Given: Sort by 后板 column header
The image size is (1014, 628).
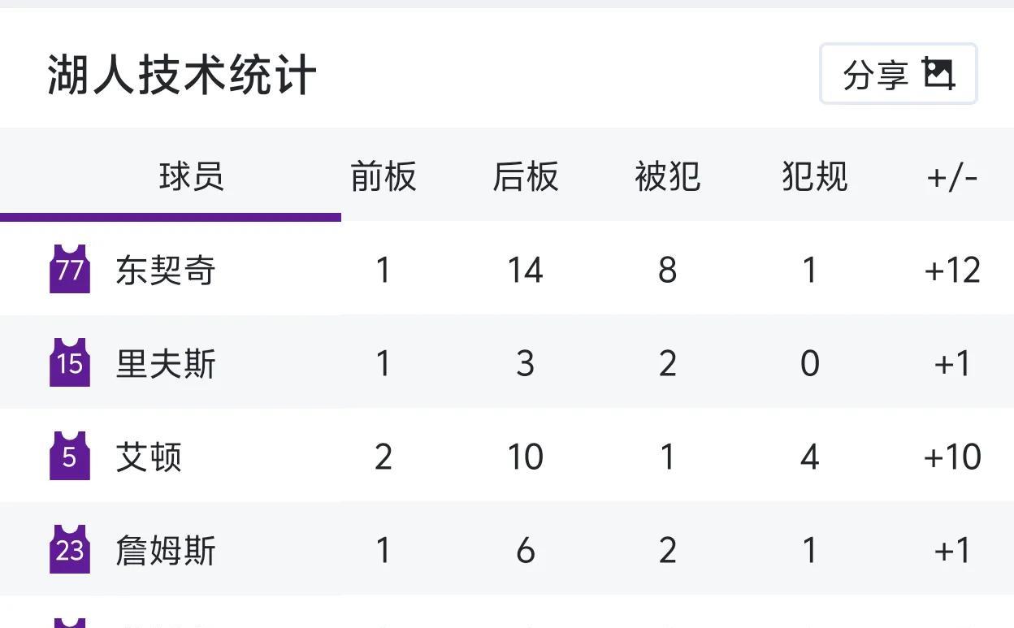Looking at the screenshot, I should click(526, 176).
